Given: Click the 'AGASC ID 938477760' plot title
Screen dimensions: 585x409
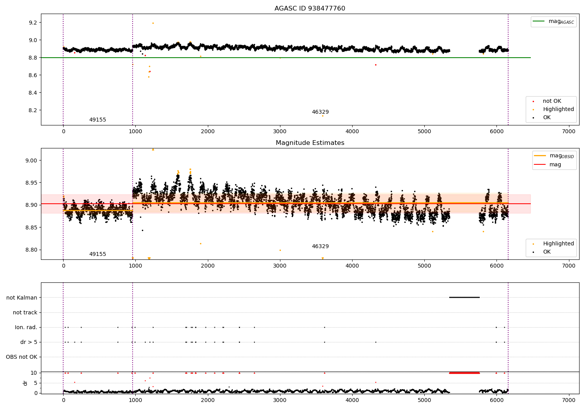Looking at the screenshot, I should point(310,9).
